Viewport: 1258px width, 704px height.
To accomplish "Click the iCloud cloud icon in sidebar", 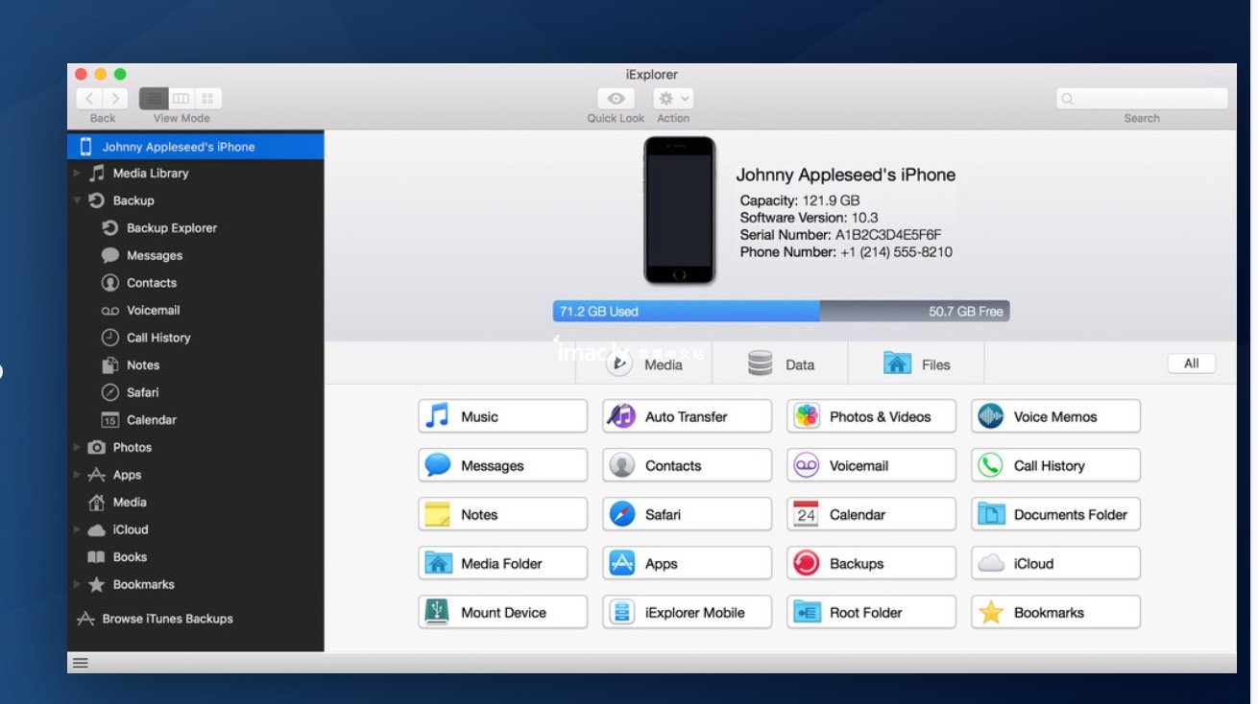I will 97,530.
